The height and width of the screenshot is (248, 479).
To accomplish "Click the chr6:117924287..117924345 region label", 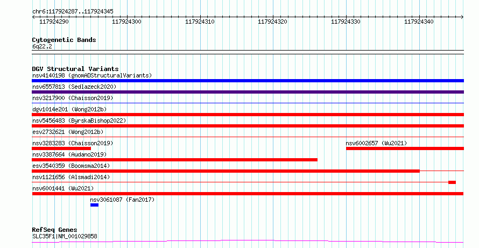I will 73,12.
